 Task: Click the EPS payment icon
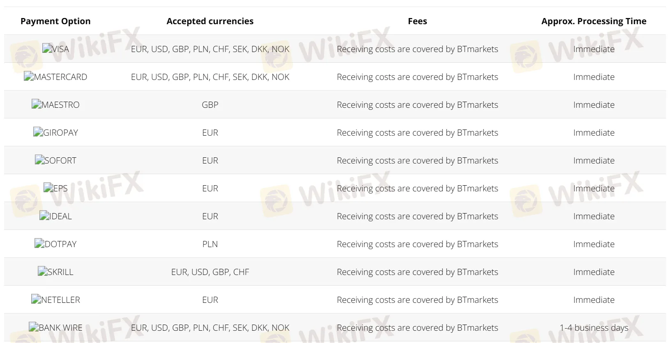55,188
